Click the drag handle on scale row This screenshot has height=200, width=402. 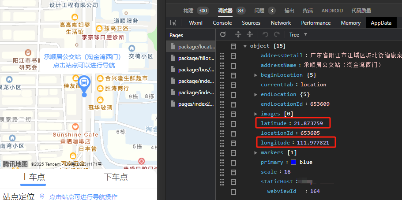pos(222,172)
